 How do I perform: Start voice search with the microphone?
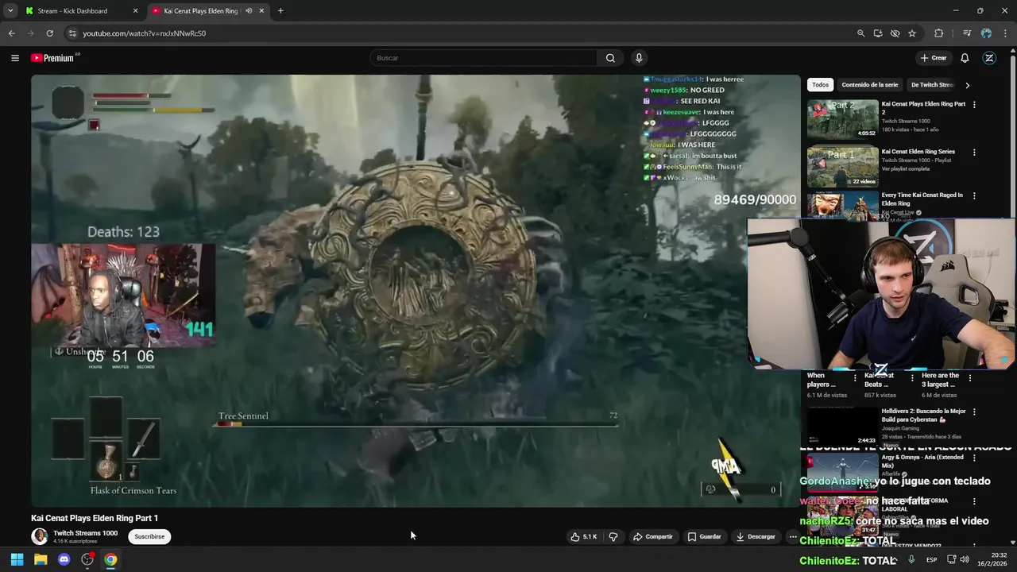[x=639, y=58]
